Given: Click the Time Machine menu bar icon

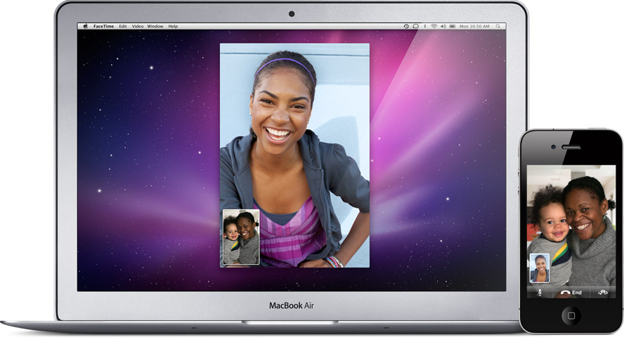Looking at the screenshot, I should tap(406, 26).
